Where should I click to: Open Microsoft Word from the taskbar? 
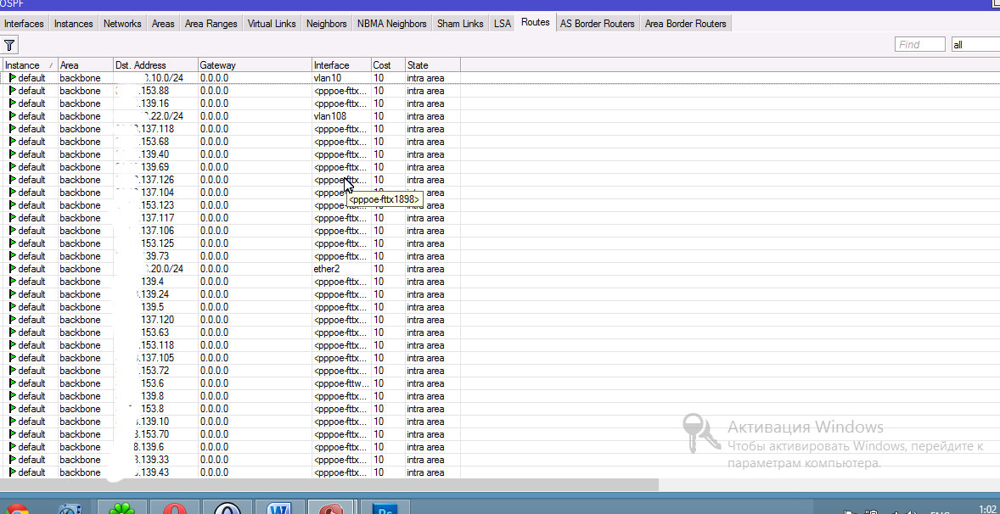click(279, 507)
